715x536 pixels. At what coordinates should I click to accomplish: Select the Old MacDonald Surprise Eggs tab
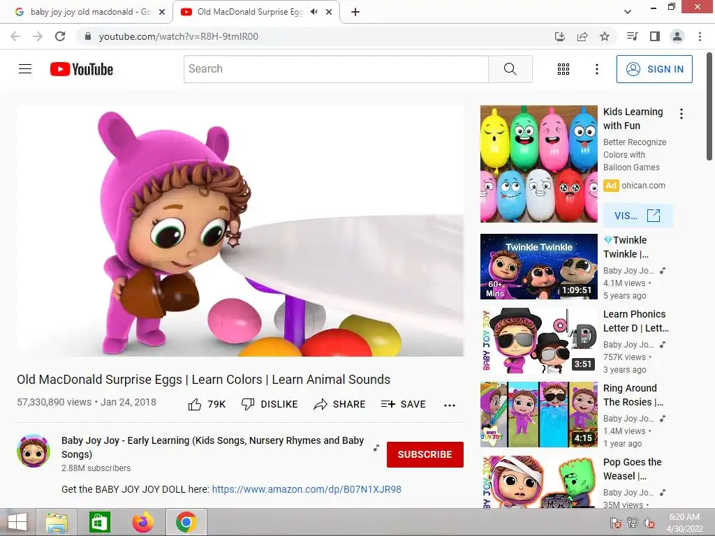250,12
